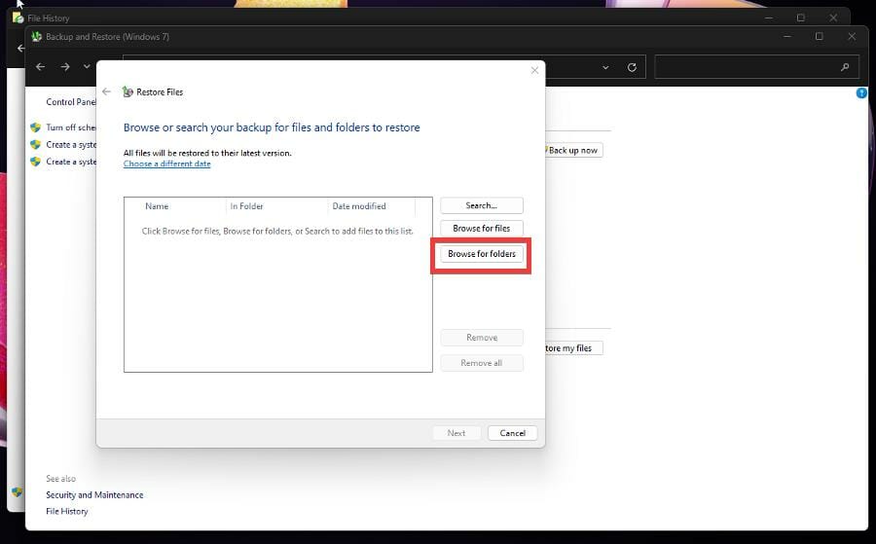Open Choose a different date link
Screen dimensions: 876x544
[x=167, y=163]
